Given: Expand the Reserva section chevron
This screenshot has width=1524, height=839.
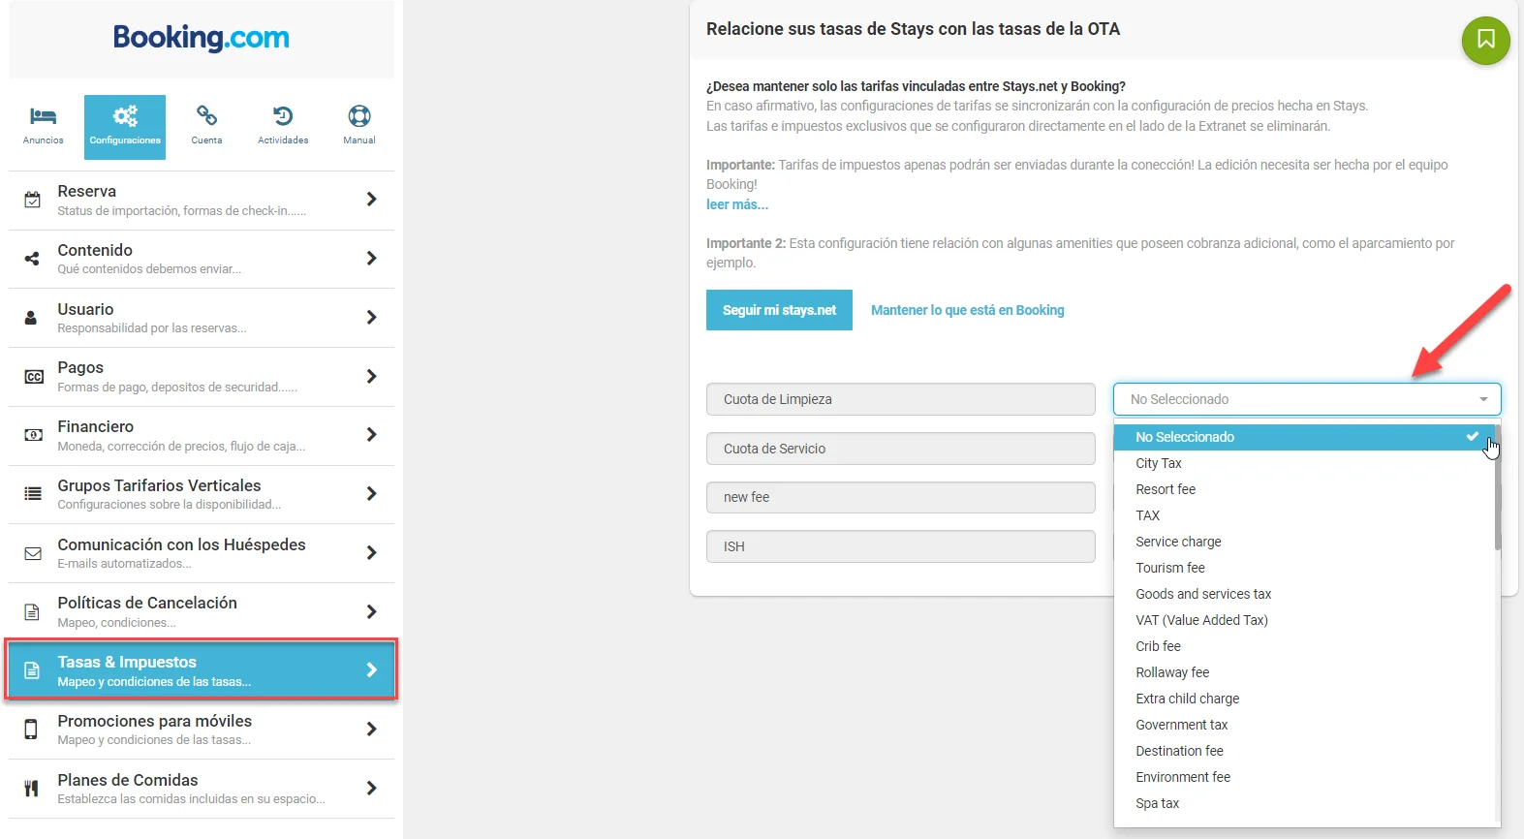Looking at the screenshot, I should pos(371,199).
